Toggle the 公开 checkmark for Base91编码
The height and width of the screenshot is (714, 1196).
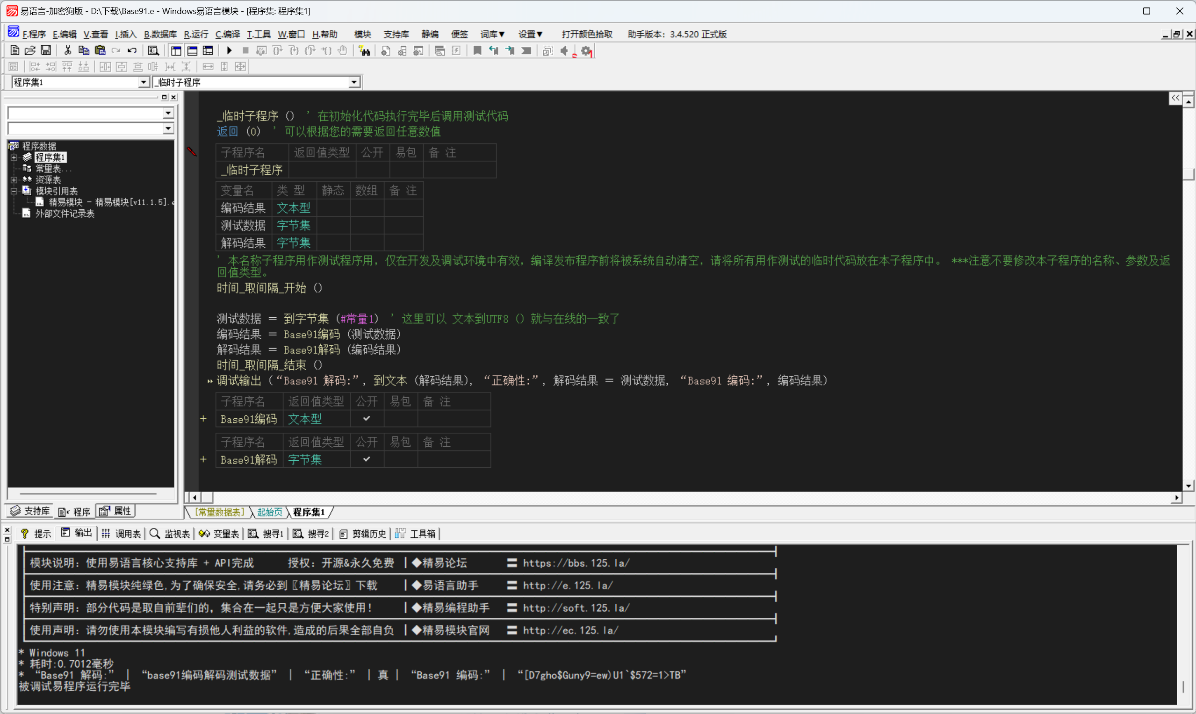point(366,419)
